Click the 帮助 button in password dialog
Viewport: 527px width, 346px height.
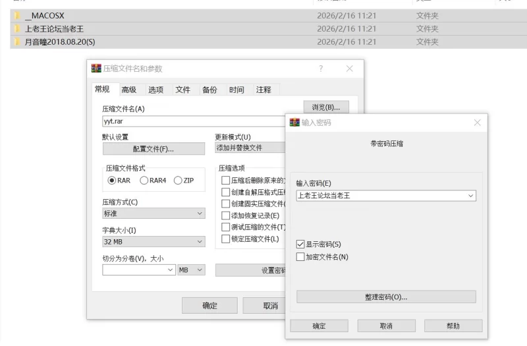453,326
